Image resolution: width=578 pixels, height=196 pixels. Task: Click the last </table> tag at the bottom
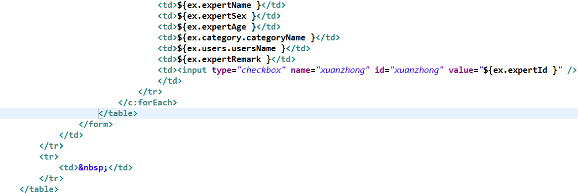(x=39, y=190)
